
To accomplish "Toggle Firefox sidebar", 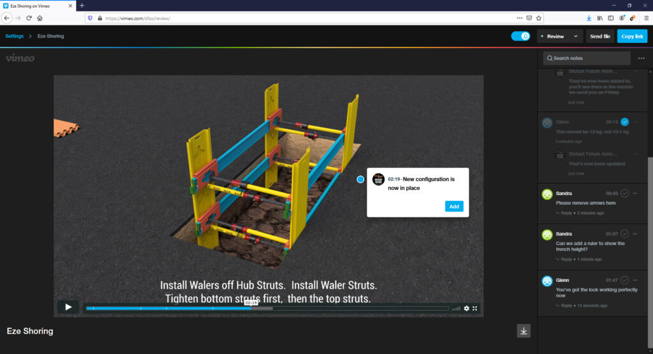I will pos(610,18).
